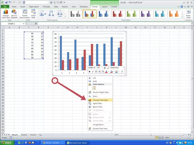Image resolution: width=194 pixels, height=145 pixels.
Task: Click the Switch Row/Column icon
Action: [x=25, y=14]
